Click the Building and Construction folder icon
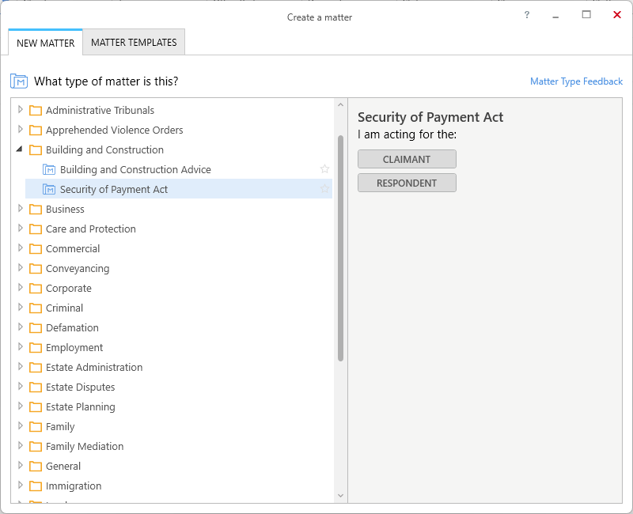The height and width of the screenshot is (514, 633). (x=36, y=149)
